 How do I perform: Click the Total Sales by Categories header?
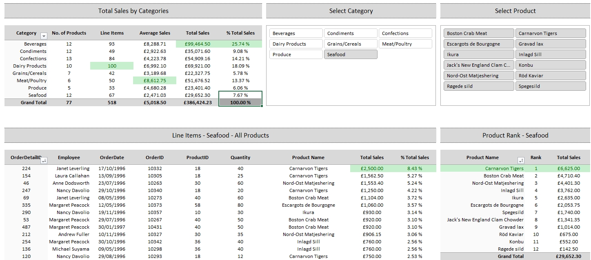pyautogui.click(x=133, y=11)
